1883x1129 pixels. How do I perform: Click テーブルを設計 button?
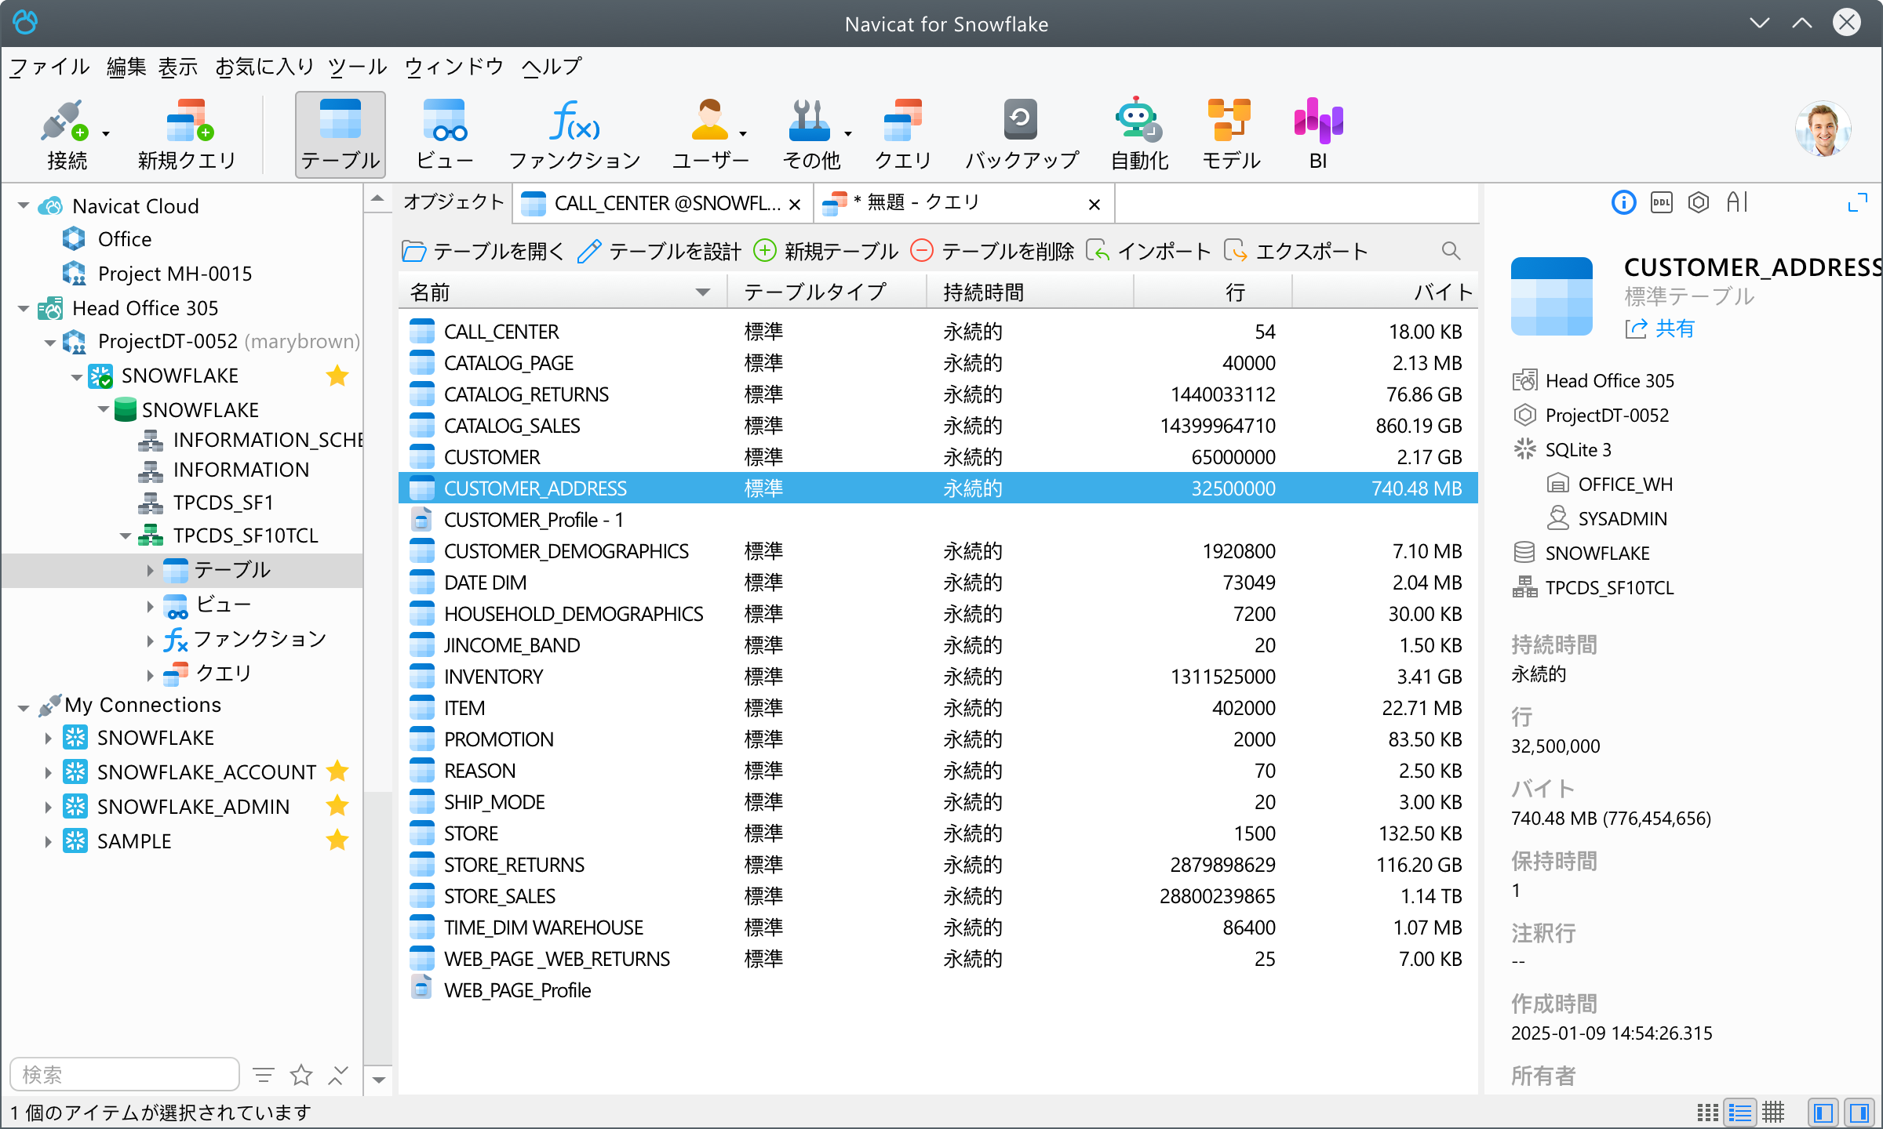659,251
